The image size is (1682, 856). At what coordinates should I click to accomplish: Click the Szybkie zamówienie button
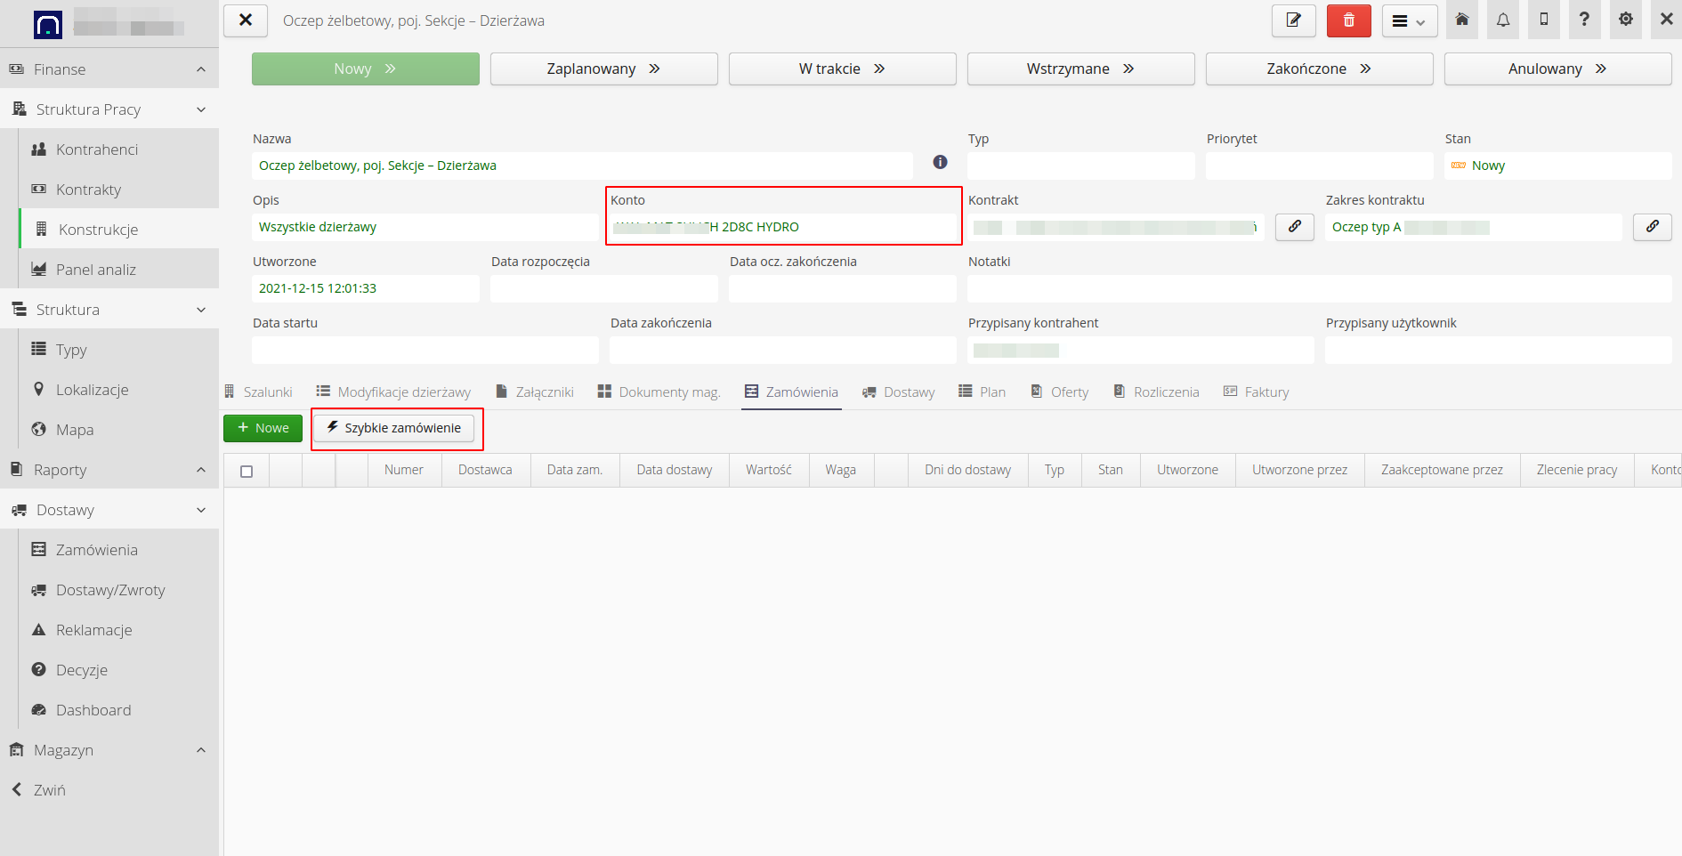point(393,428)
